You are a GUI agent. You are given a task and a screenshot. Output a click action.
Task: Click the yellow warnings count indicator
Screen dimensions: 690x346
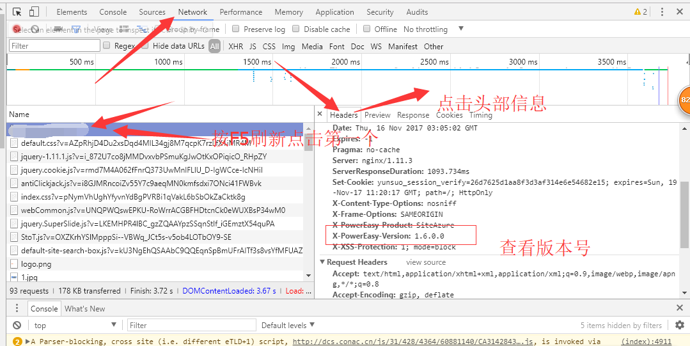(640, 12)
